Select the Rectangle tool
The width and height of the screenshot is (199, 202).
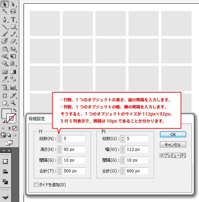[13, 27]
